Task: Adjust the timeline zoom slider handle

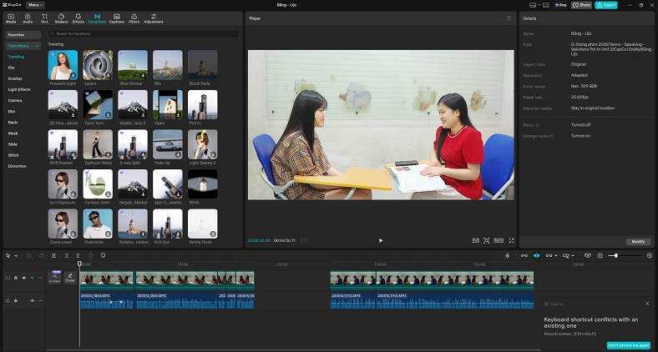Action: pyautogui.click(x=615, y=255)
